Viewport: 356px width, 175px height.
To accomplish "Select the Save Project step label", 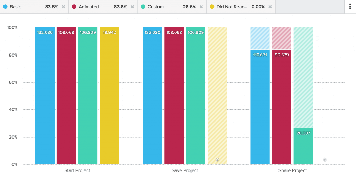I will pyautogui.click(x=185, y=170).
